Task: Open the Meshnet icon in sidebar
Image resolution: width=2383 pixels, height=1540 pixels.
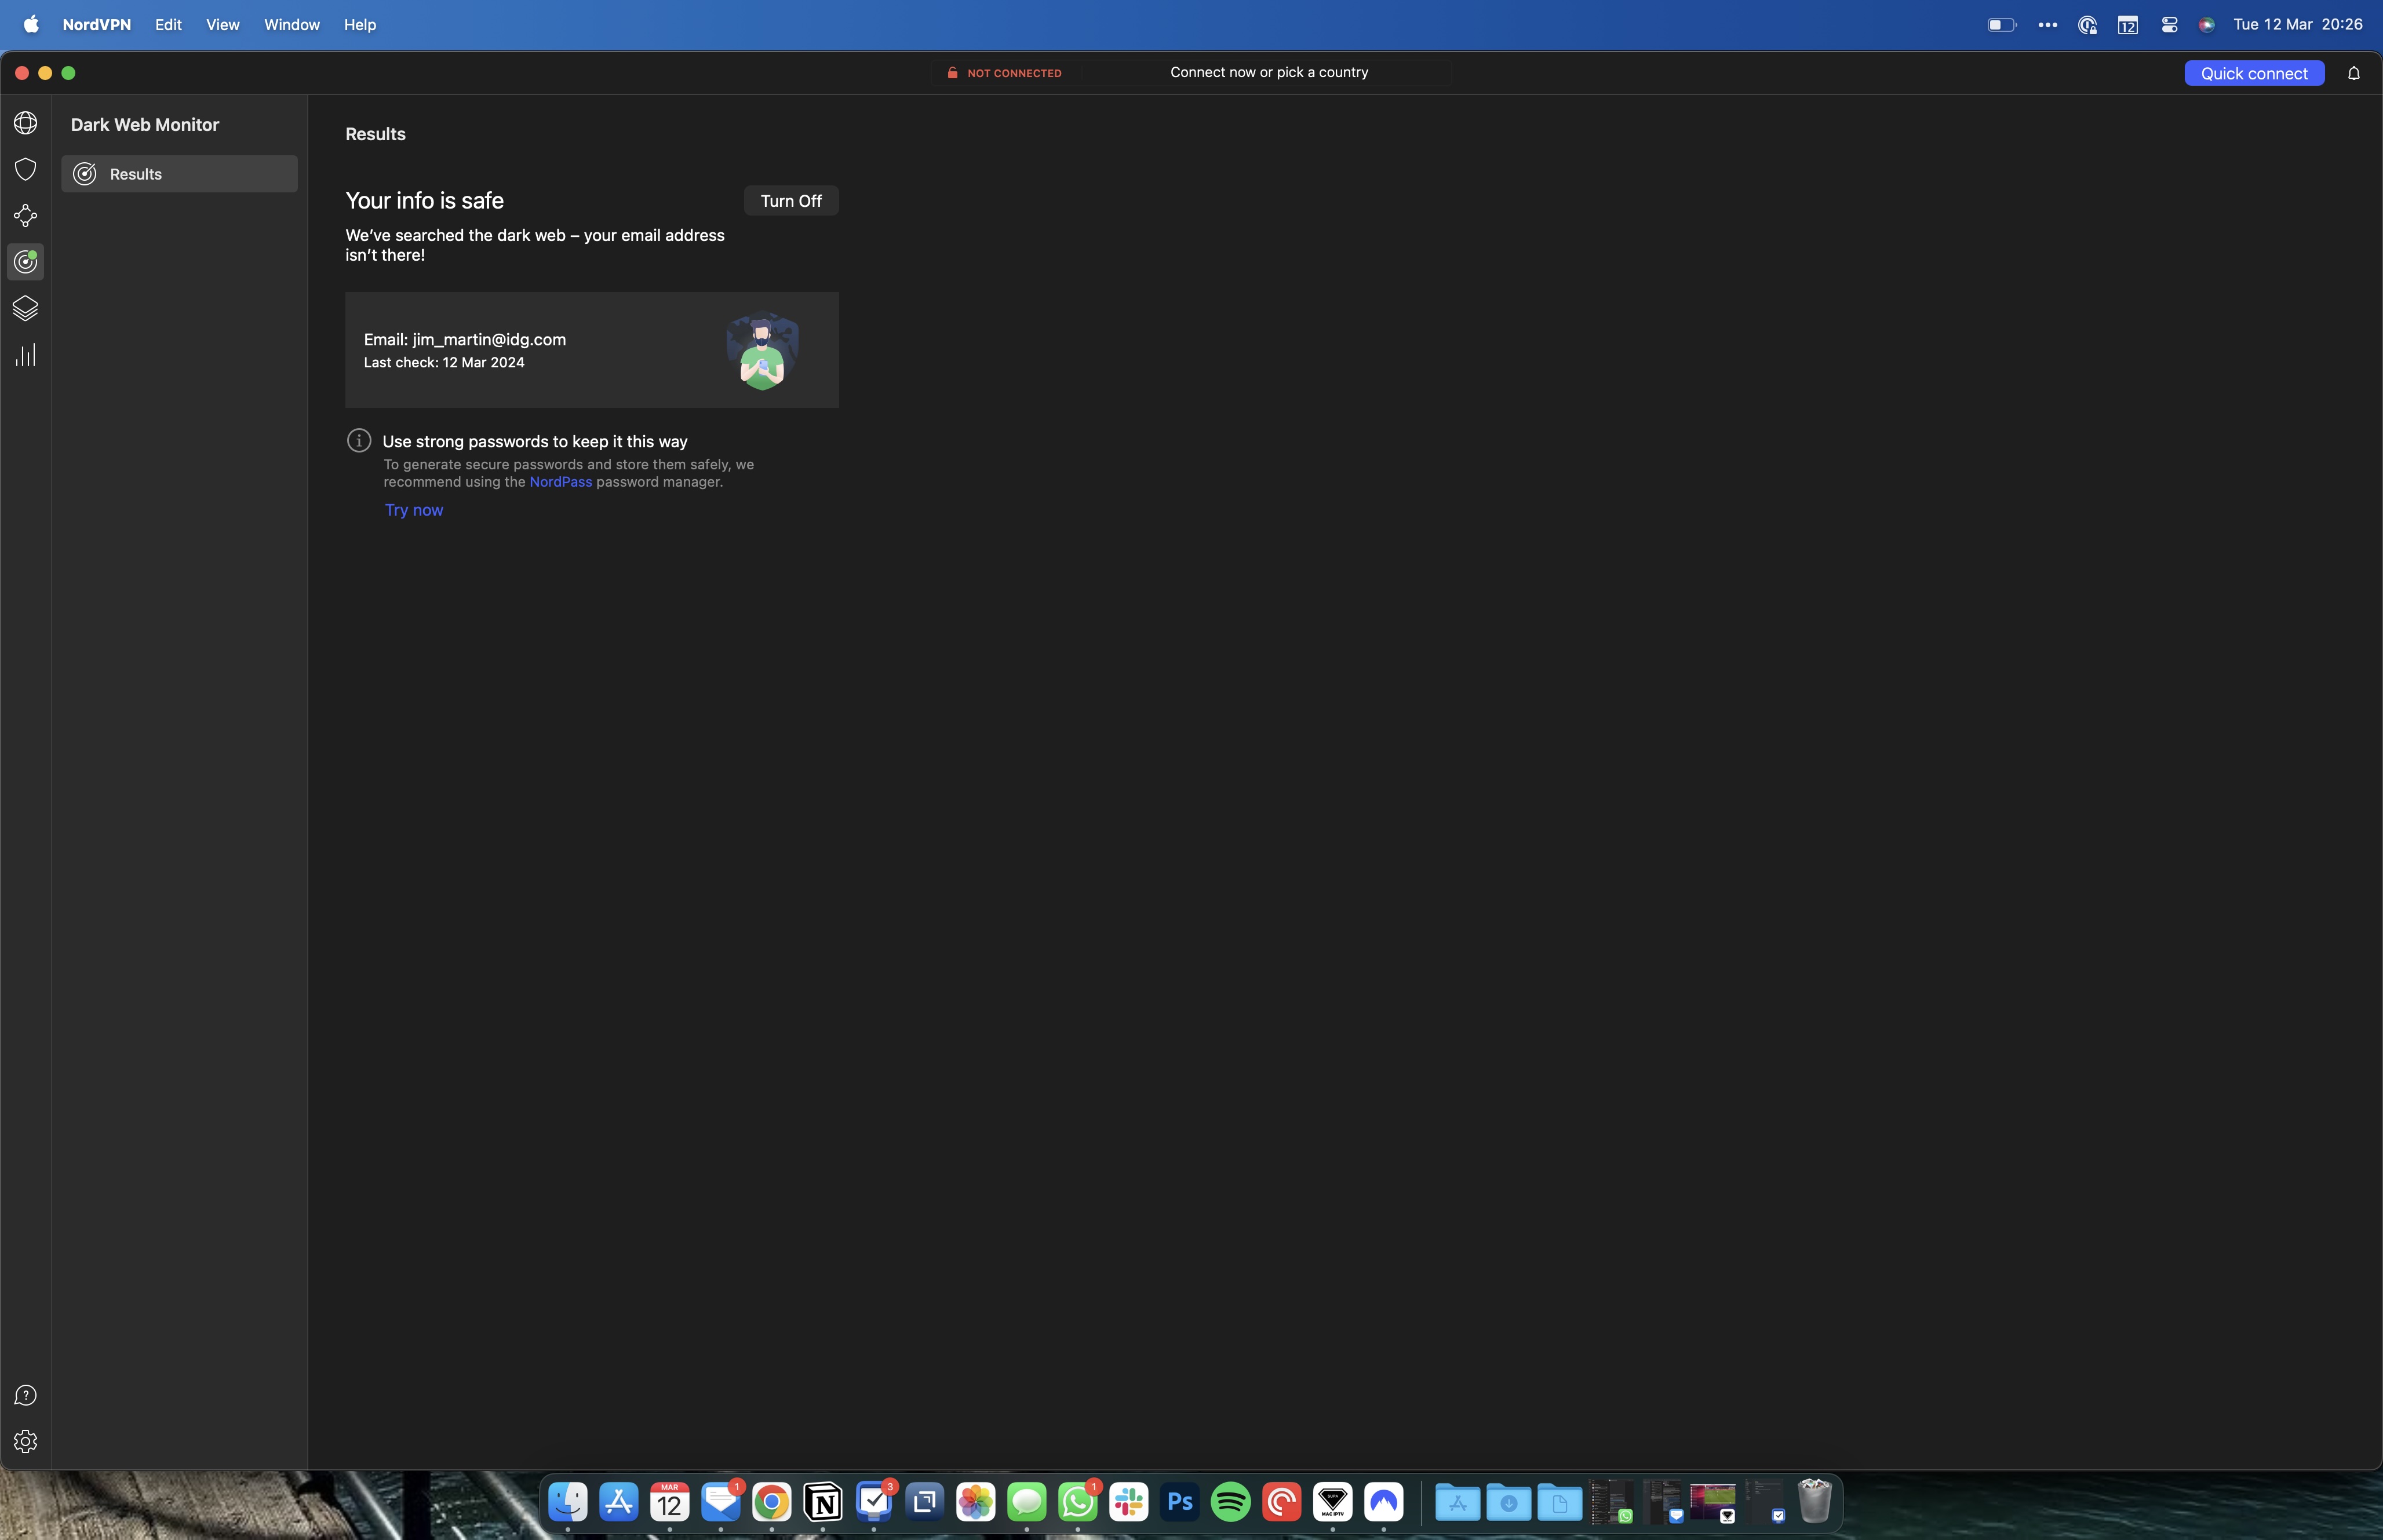Action: (x=25, y=215)
